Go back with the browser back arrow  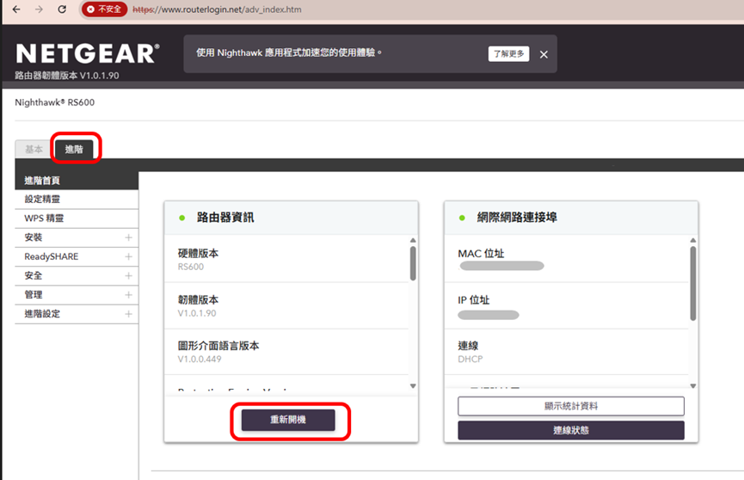pyautogui.click(x=16, y=9)
